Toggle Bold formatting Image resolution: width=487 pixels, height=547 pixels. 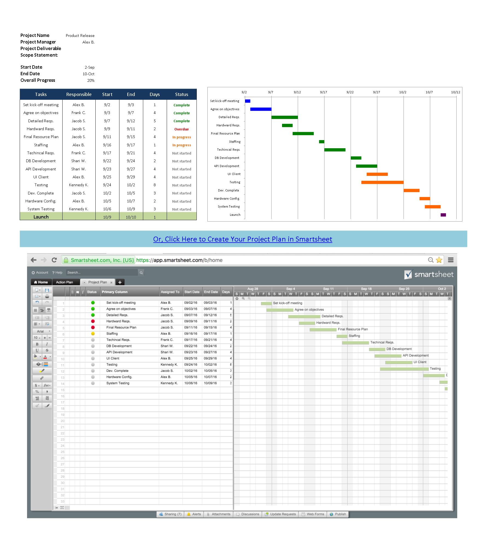tap(37, 344)
